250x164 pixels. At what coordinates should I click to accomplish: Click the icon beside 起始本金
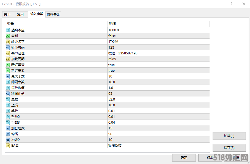coord(8,30)
